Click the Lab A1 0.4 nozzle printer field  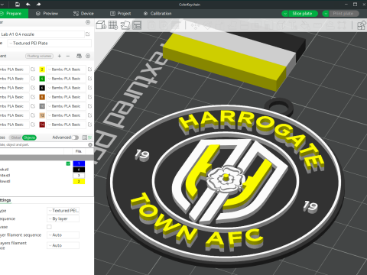point(42,34)
